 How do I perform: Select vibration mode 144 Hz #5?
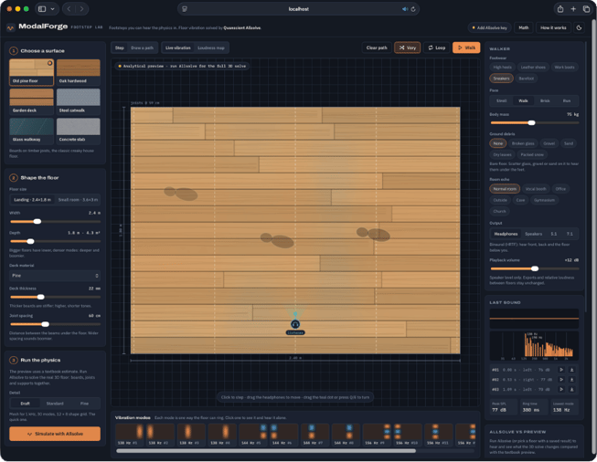coord(253,435)
